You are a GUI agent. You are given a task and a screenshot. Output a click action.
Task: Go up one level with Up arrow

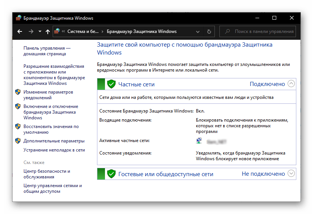47,31
